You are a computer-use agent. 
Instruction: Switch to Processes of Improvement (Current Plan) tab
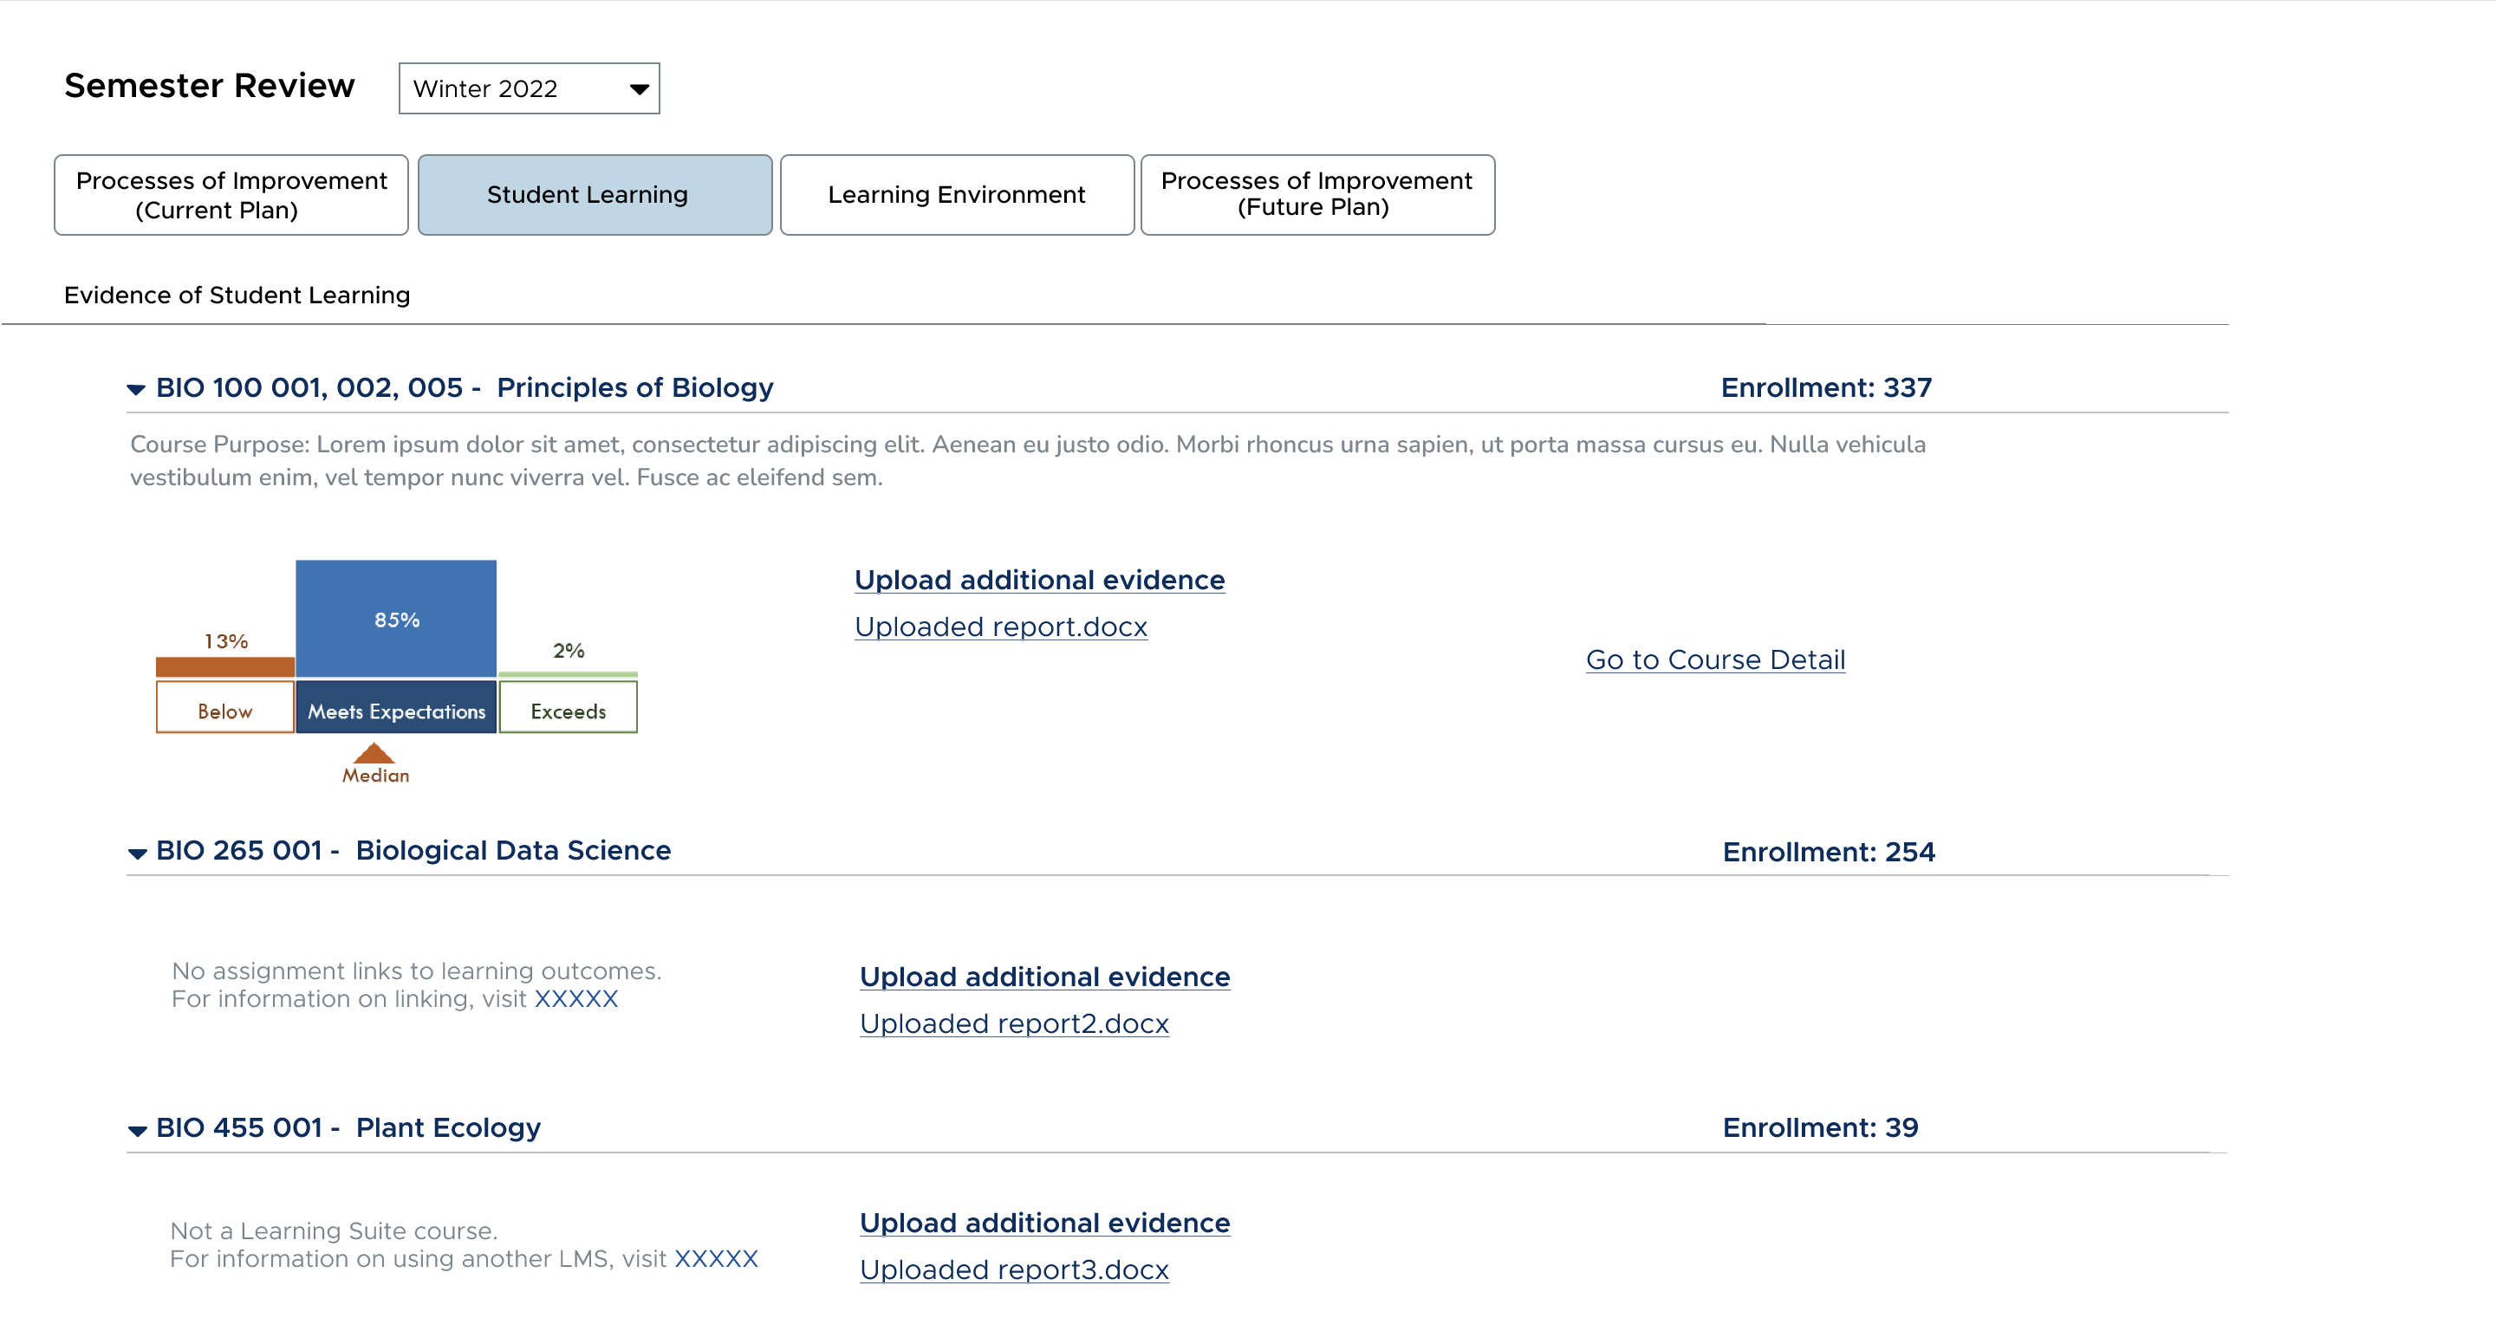231,195
